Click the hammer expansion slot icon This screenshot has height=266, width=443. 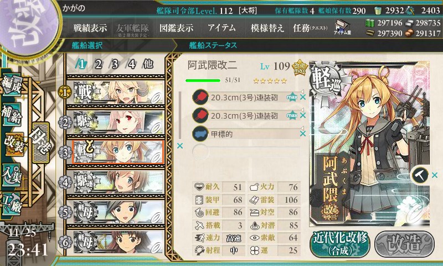[420, 175]
